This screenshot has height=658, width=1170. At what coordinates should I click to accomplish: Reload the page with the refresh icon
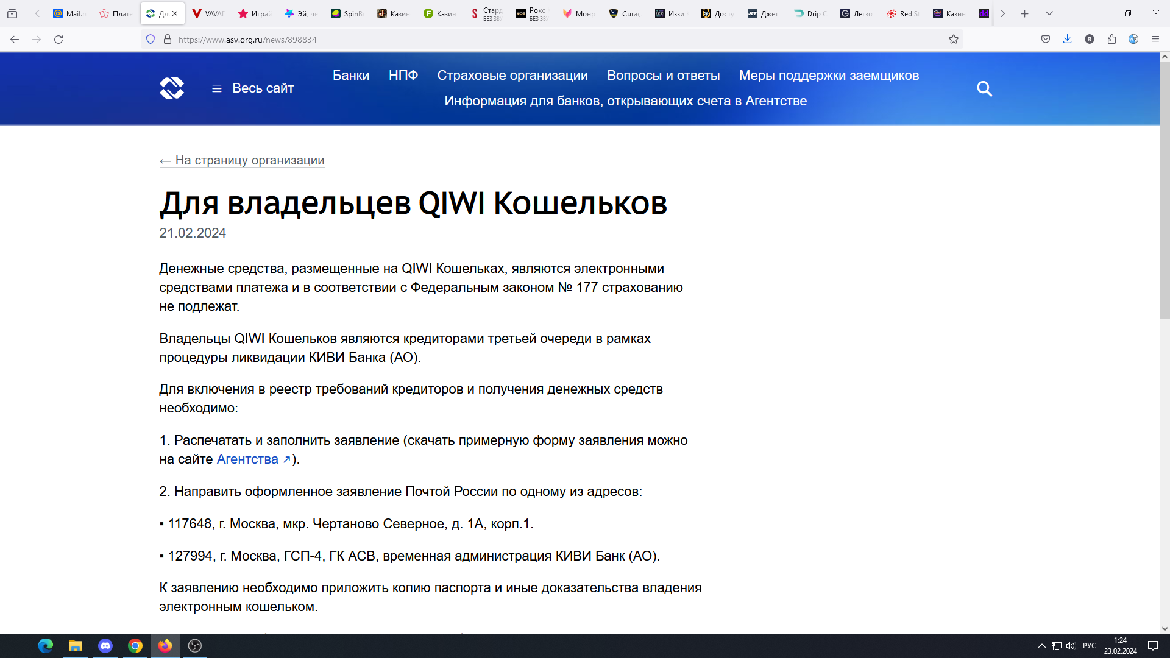[58, 40]
